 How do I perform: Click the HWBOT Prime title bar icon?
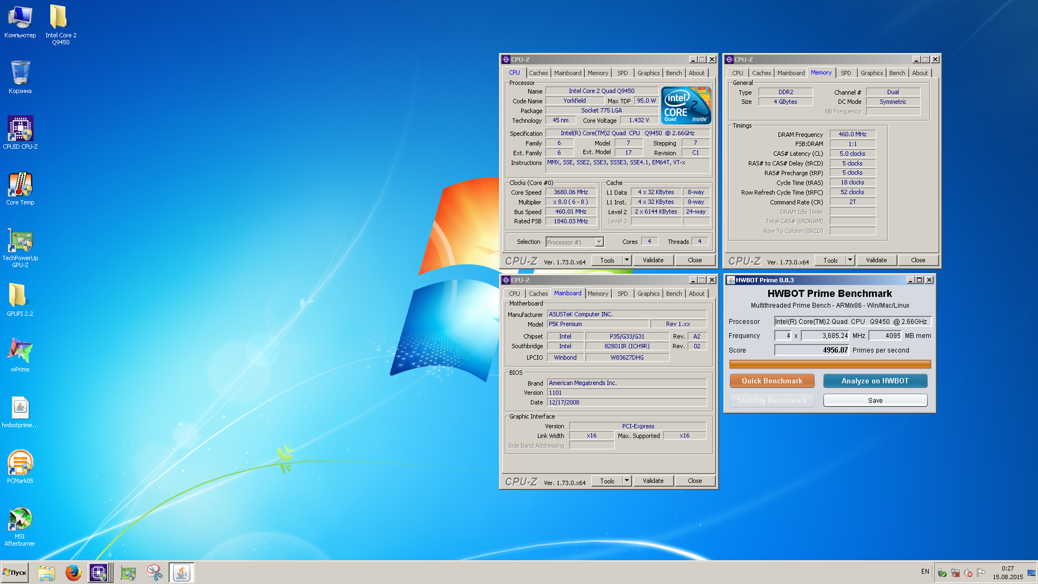731,280
